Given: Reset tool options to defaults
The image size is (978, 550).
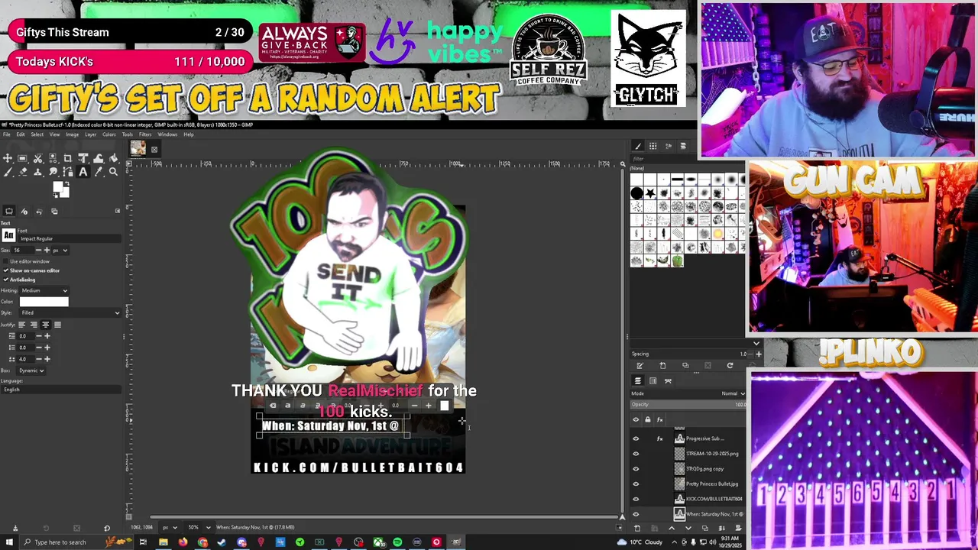Looking at the screenshot, I should coord(107,528).
